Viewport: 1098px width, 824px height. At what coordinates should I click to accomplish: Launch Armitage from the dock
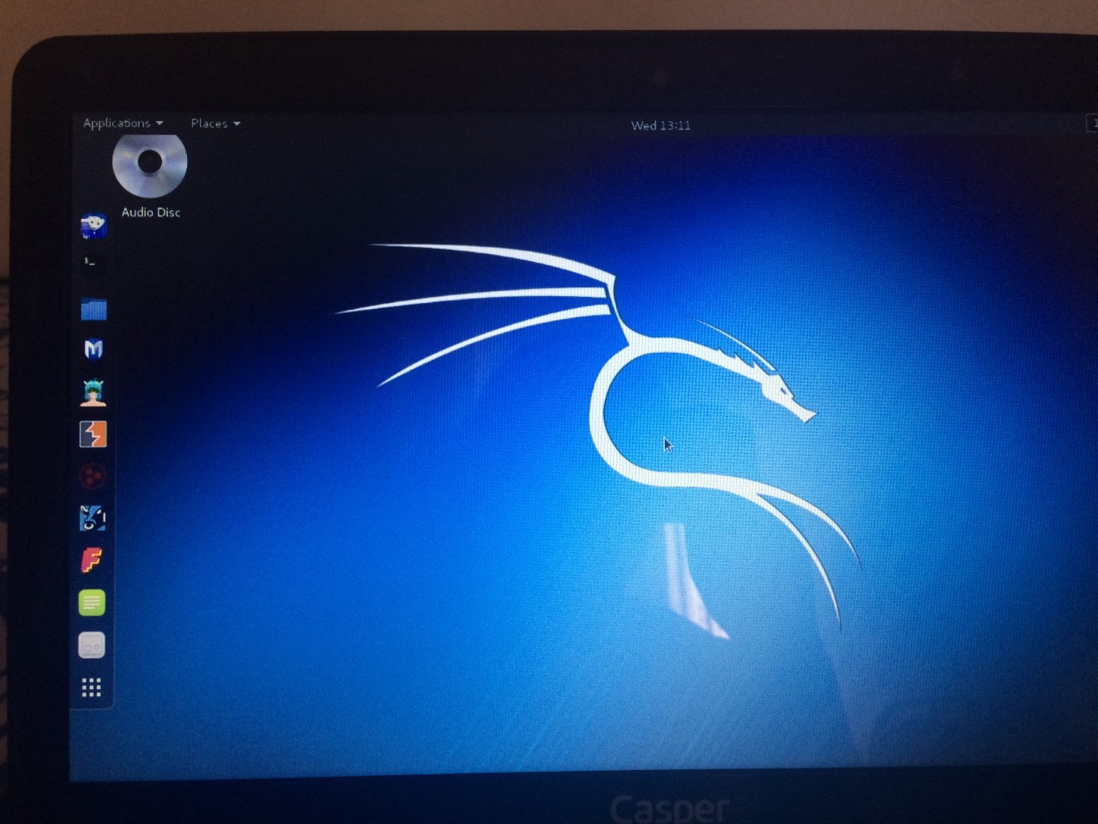pyautogui.click(x=93, y=392)
